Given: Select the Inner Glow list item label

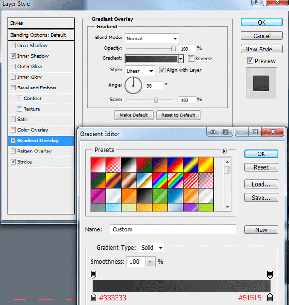Looking at the screenshot, I should (x=29, y=77).
